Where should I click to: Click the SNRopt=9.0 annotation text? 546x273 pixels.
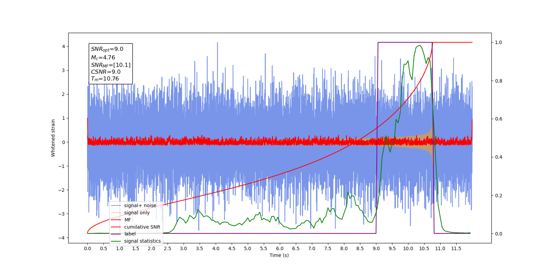107,49
